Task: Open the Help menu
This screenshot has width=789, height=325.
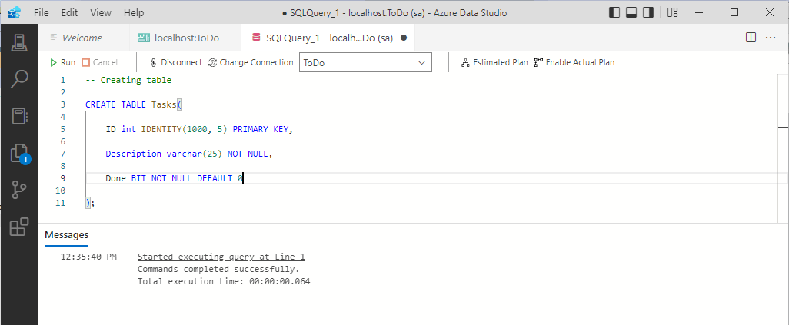Action: pos(133,12)
